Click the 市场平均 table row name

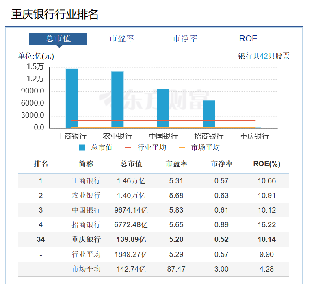tap(86, 269)
